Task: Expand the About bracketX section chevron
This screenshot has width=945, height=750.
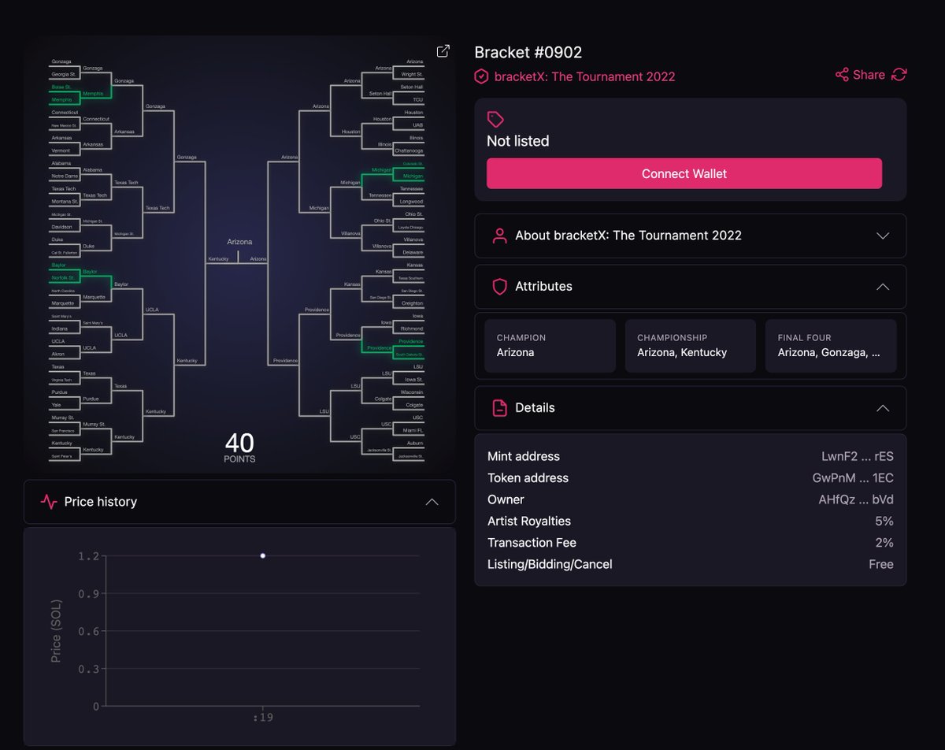Action: (x=883, y=236)
